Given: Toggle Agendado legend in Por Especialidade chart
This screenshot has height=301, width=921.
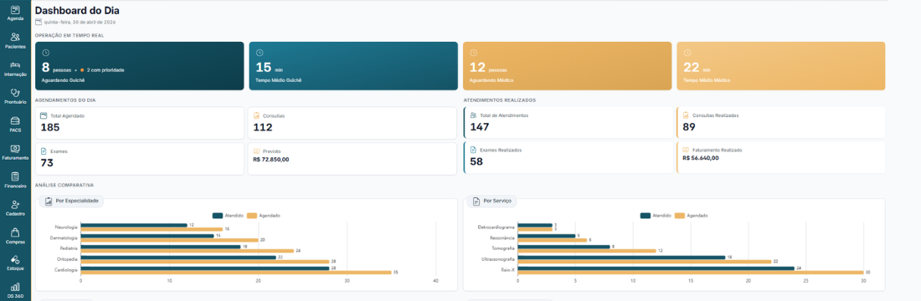Looking at the screenshot, I should click(264, 216).
